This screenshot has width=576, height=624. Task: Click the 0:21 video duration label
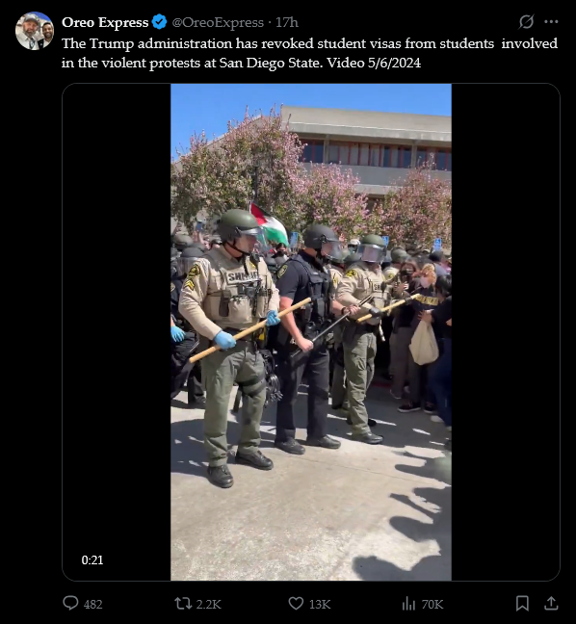pos(92,559)
